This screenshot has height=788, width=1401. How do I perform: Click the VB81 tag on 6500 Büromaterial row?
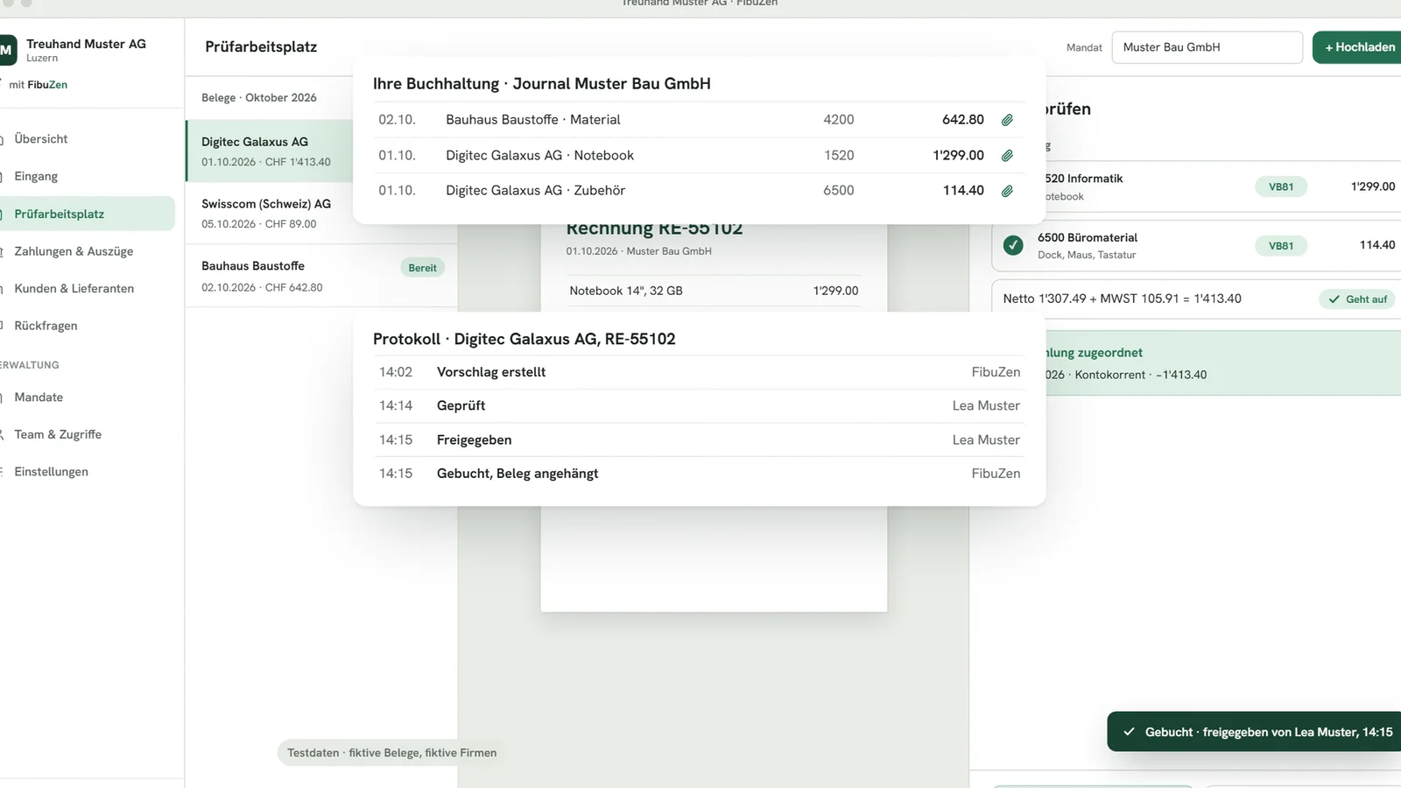click(x=1281, y=246)
